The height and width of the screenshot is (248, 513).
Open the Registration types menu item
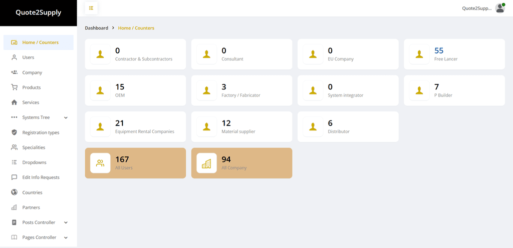tap(39, 132)
